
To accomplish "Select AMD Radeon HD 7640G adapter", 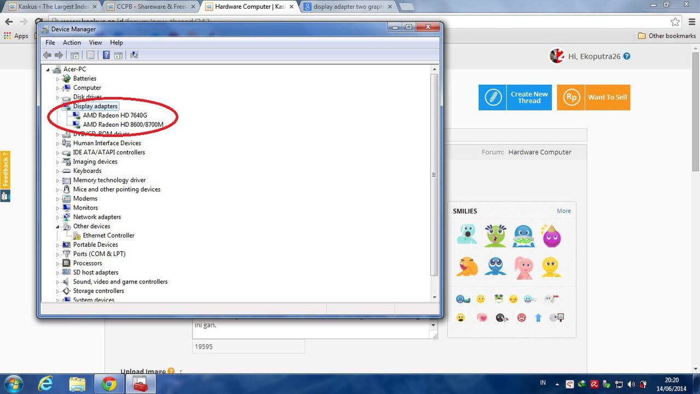I will (115, 115).
